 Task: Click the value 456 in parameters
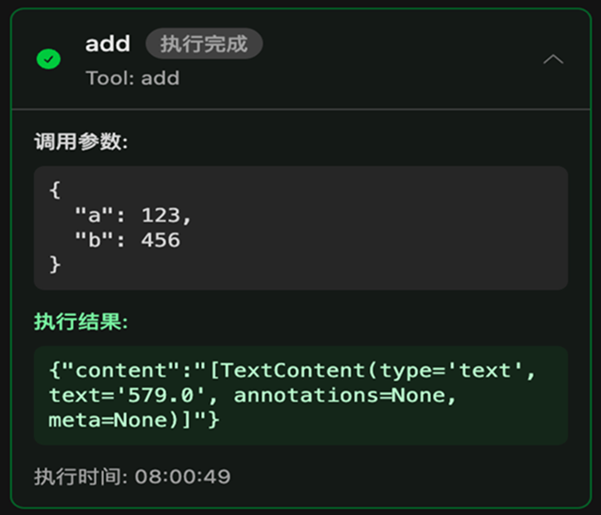pyautogui.click(x=161, y=239)
